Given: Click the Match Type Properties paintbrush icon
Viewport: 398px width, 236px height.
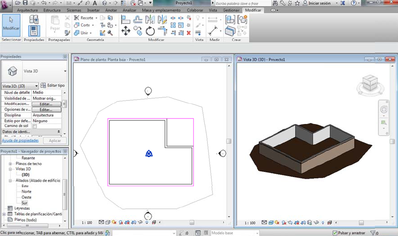Looking at the screenshot, I should pyautogui.click(x=67, y=33).
